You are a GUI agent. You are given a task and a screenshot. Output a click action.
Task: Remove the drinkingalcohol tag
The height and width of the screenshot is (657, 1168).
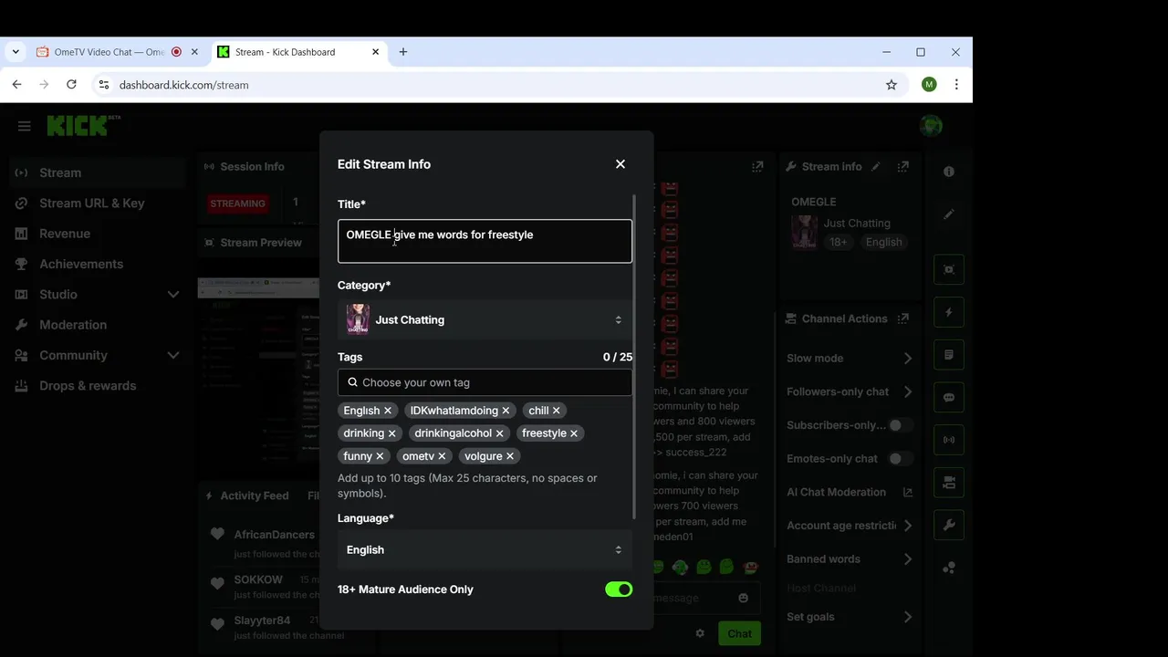click(499, 433)
